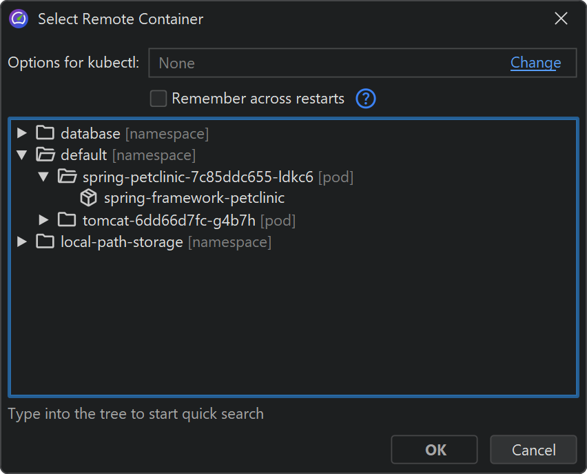Click the tomcat pod folder icon
587x474 pixels.
click(x=67, y=220)
